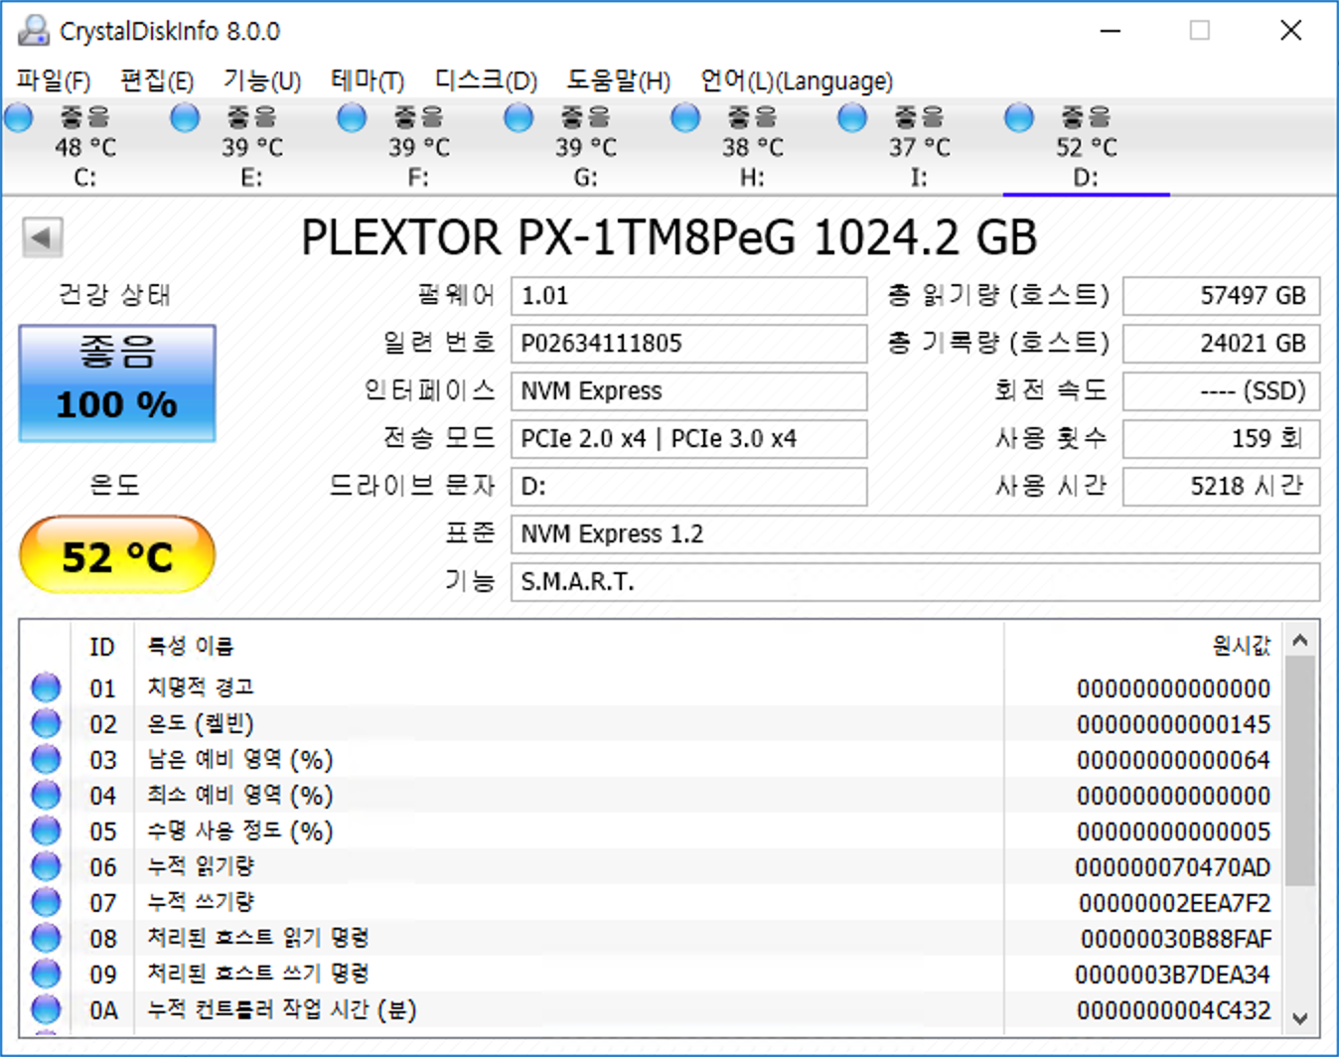This screenshot has width=1339, height=1057.
Task: Click power on hours value 5218 시간
Action: tap(1222, 487)
